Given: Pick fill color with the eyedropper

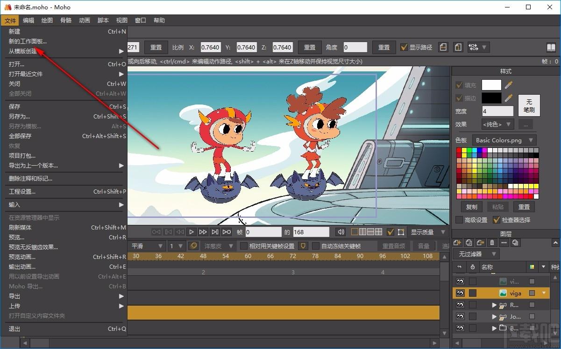Looking at the screenshot, I should pyautogui.click(x=508, y=85).
